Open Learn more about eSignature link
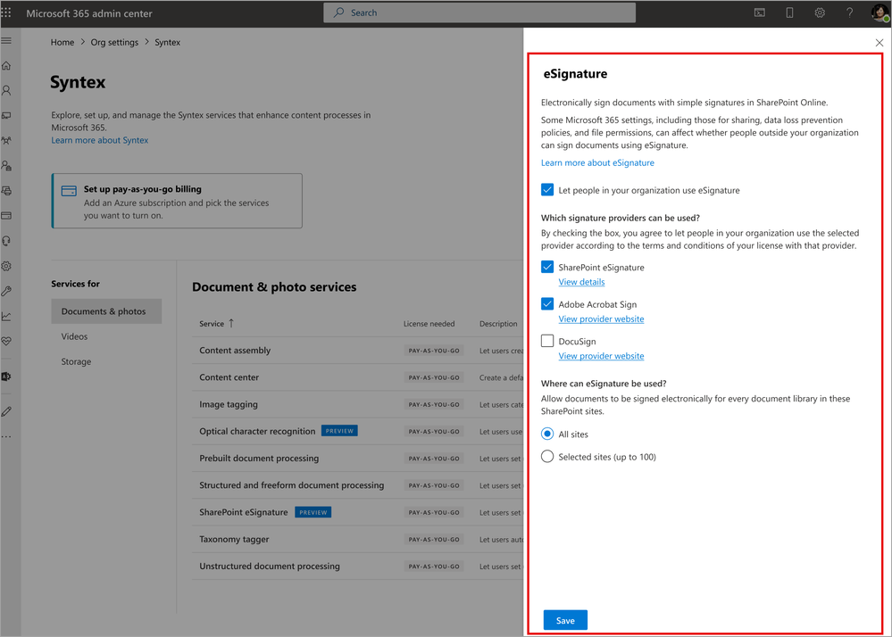This screenshot has height=637, width=892. pyautogui.click(x=597, y=162)
